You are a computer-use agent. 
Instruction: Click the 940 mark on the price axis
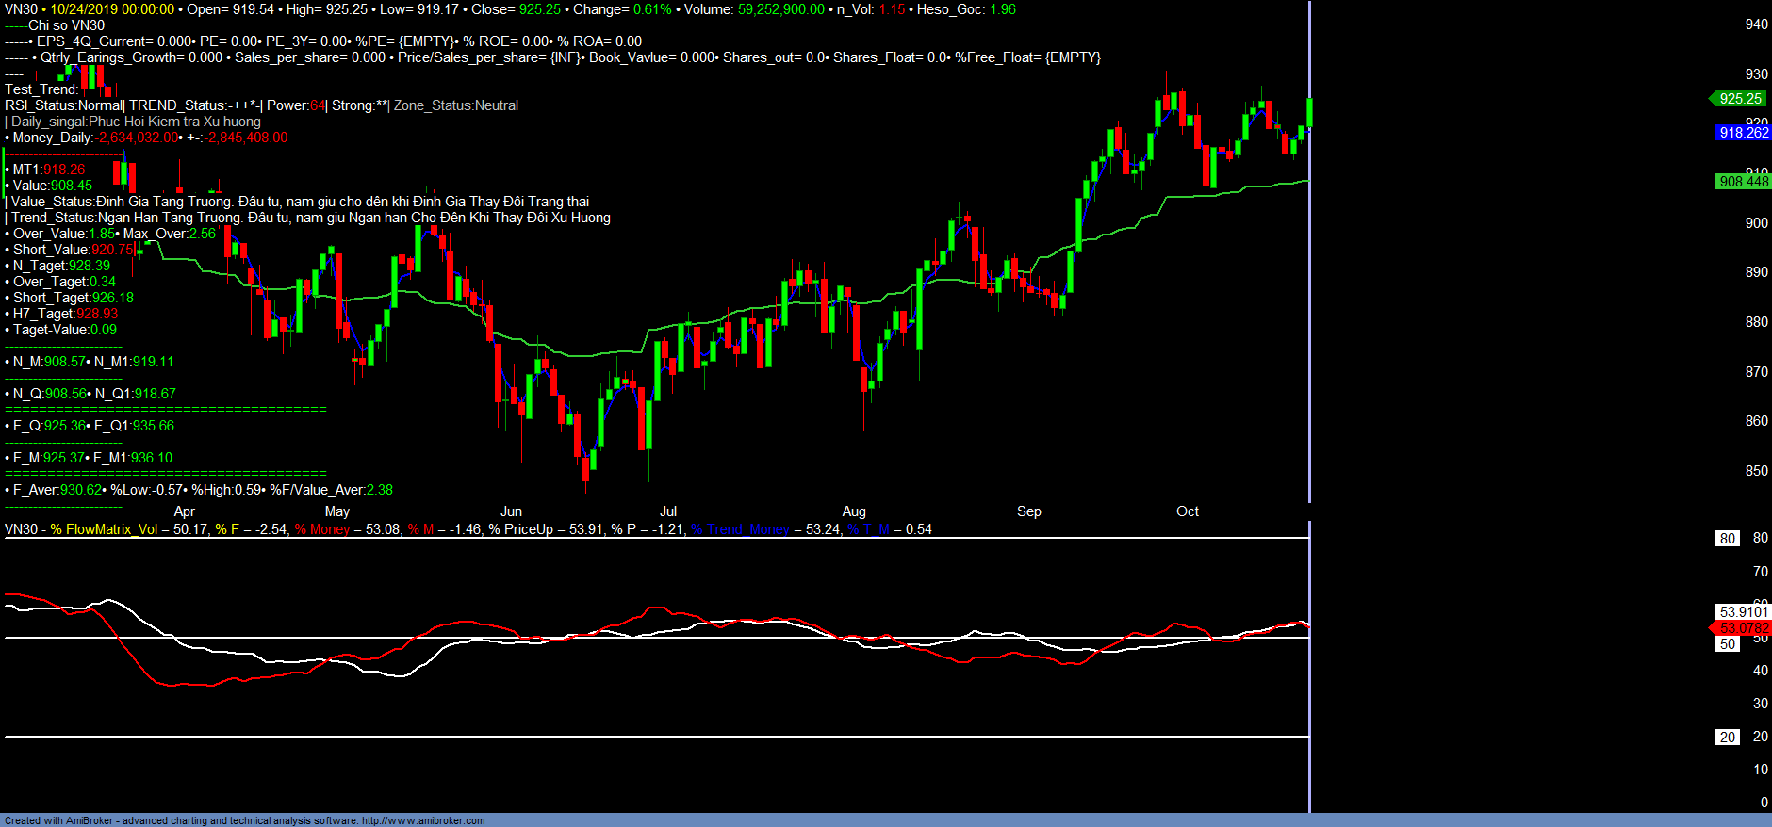[x=1756, y=24]
